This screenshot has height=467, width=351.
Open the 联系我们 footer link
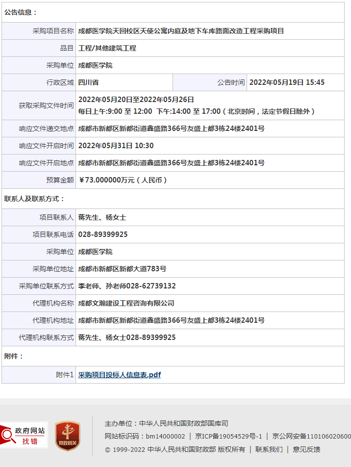pyautogui.click(x=269, y=449)
